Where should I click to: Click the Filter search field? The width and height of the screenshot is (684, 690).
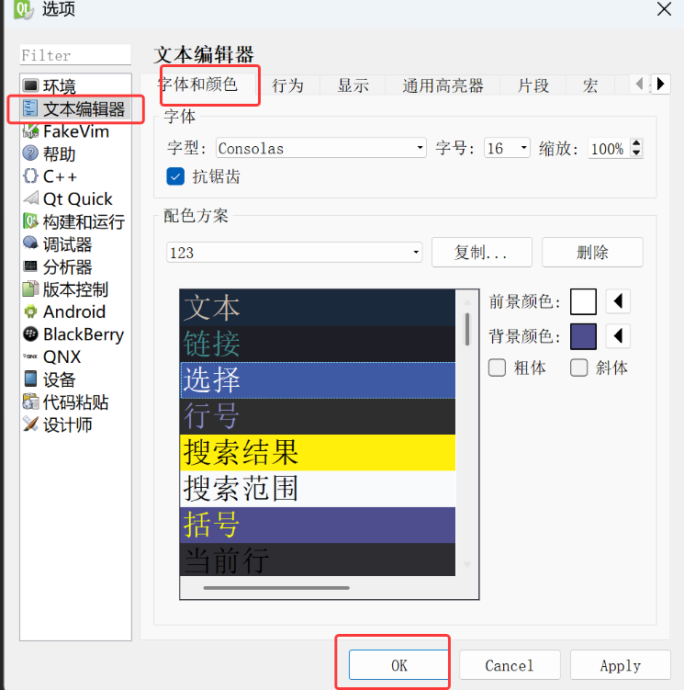[x=75, y=55]
